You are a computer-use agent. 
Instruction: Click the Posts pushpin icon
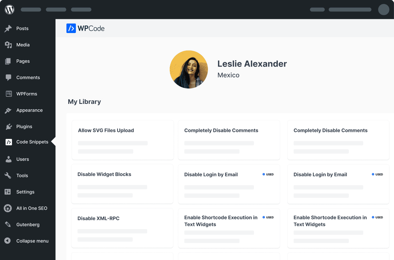pos(8,28)
